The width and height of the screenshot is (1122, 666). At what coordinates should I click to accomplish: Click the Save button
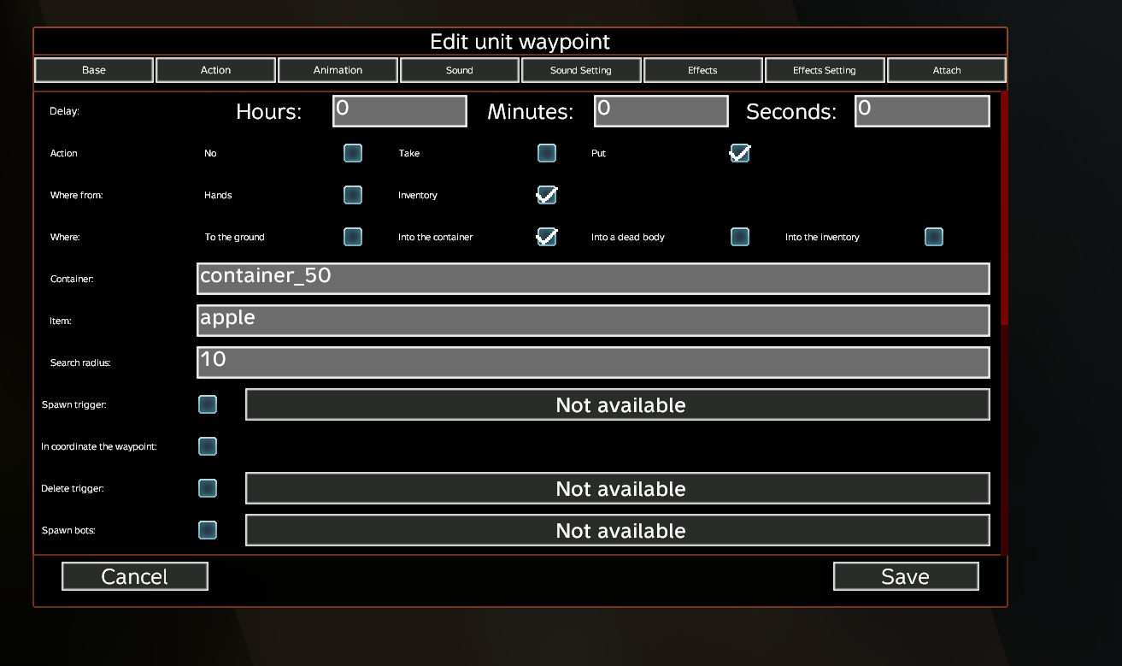coord(905,576)
